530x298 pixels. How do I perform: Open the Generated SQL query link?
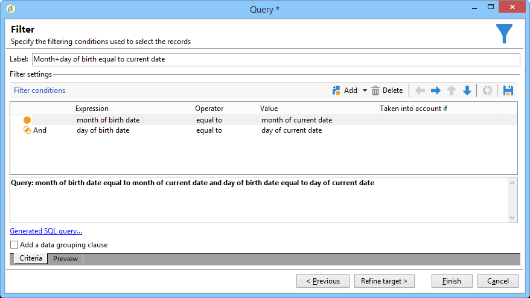tap(46, 231)
